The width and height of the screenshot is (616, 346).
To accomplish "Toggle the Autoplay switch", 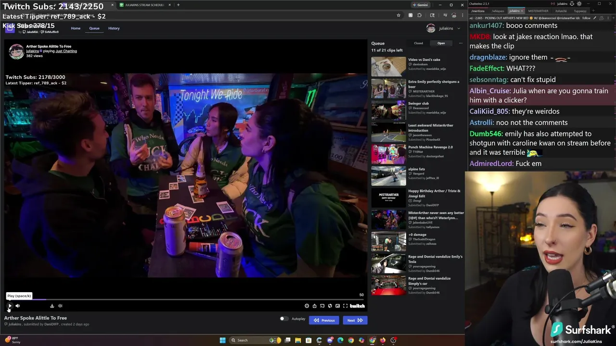I will (x=284, y=319).
